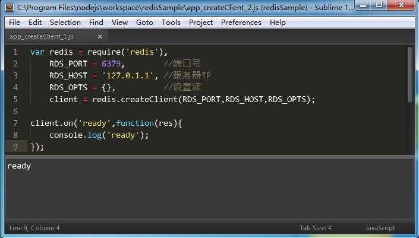Close the Sublime Text window
The image size is (419, 238).
point(402,7)
